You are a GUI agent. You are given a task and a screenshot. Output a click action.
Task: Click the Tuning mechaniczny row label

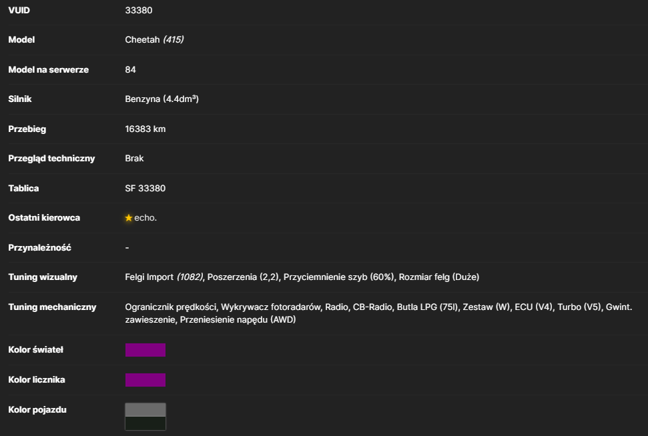click(53, 307)
